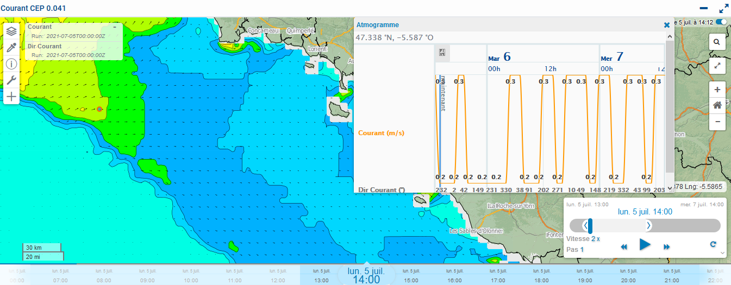
Task: Play the time animation
Action: coord(645,245)
